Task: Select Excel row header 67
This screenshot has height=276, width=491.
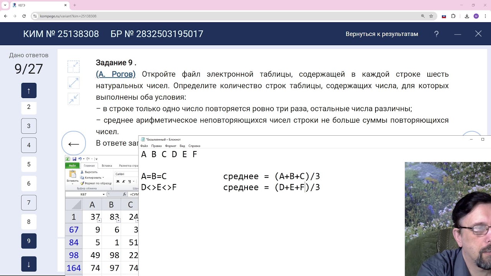Action: click(74, 230)
